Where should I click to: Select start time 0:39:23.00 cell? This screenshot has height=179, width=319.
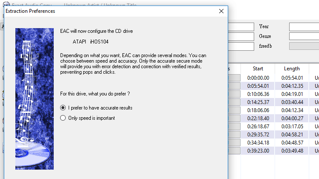click(x=258, y=151)
